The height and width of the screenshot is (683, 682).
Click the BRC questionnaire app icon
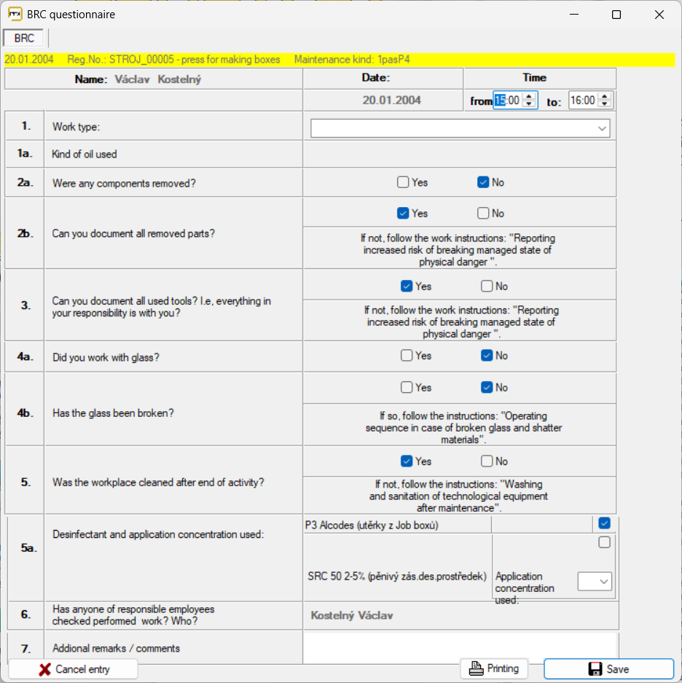click(15, 15)
